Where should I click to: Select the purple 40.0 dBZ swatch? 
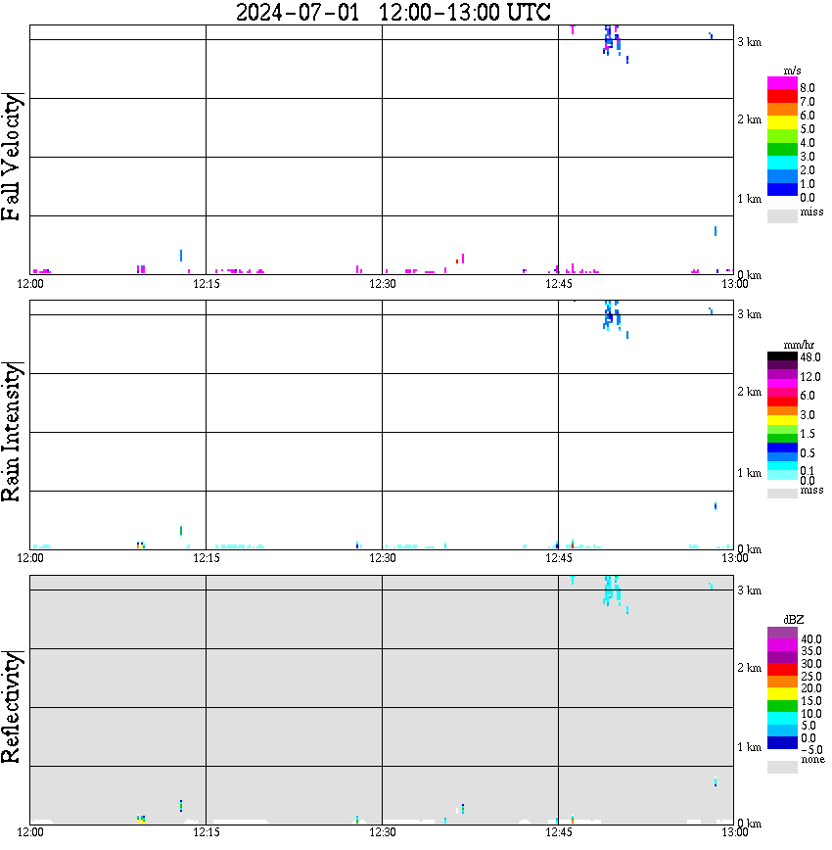[782, 633]
